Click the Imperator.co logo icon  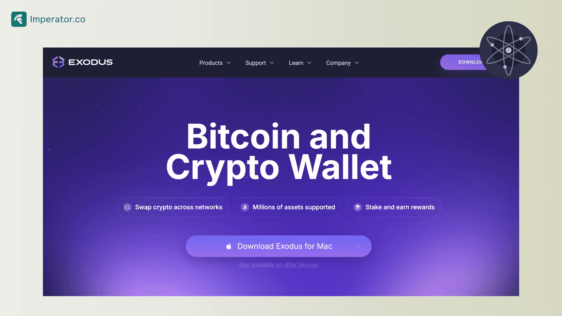pos(18,19)
